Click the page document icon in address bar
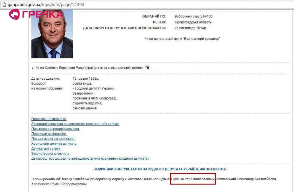 (4, 5)
